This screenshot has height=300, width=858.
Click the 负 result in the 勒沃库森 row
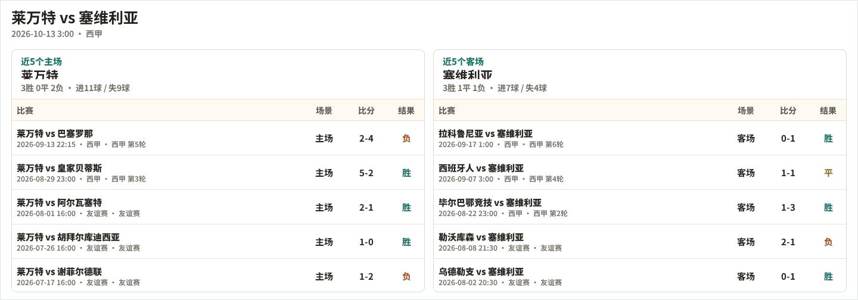[x=828, y=242]
